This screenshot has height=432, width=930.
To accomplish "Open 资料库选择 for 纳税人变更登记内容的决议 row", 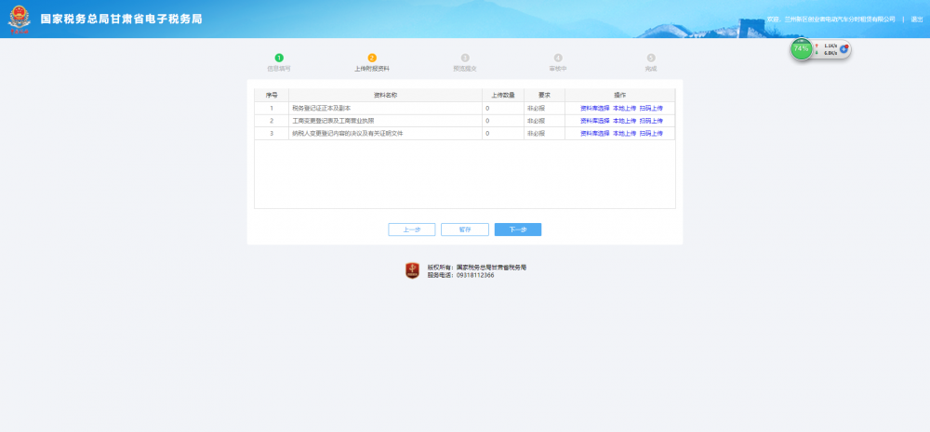I will click(x=594, y=134).
